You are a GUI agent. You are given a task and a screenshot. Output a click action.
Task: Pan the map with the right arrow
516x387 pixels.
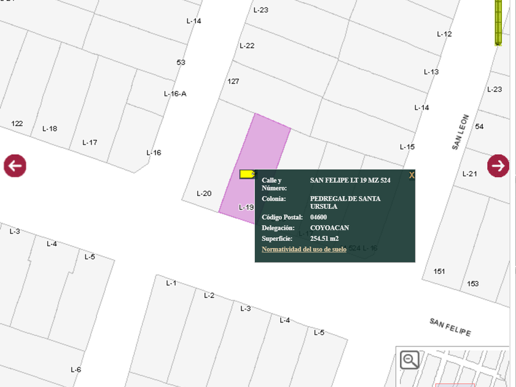pyautogui.click(x=498, y=166)
